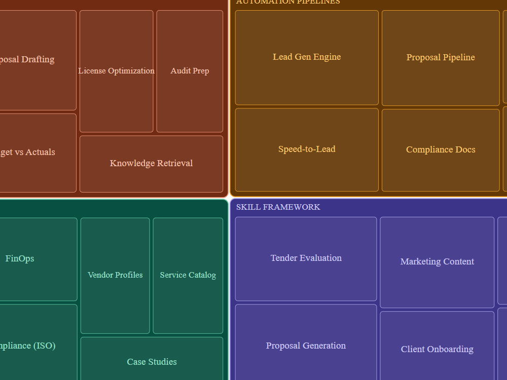
Task: Open the License Optimization tile
Action: pyautogui.click(x=117, y=71)
